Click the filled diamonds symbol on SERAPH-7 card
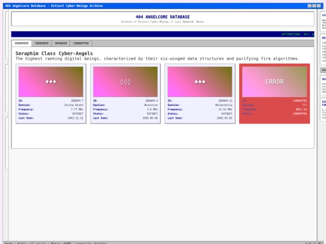The image size is (326, 244). [x=51, y=81]
